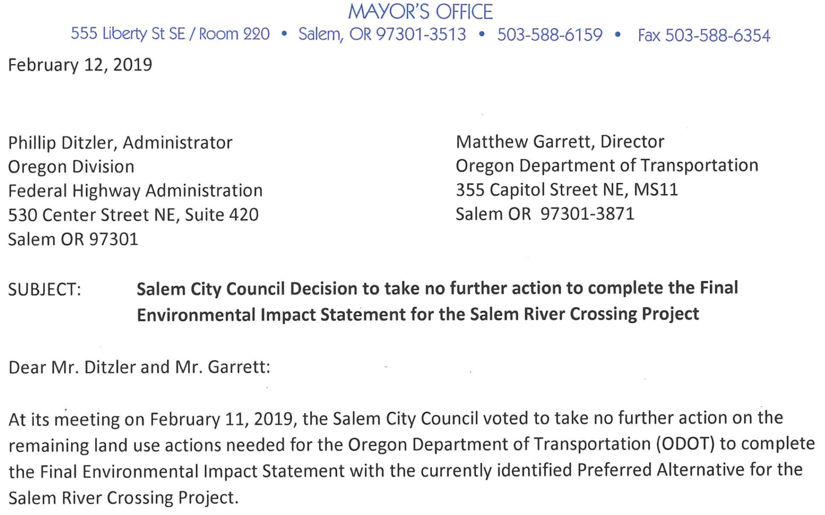The image size is (825, 515).
Task: Click the MAYOR'S OFFICE letterhead heading
Action: coord(420,12)
